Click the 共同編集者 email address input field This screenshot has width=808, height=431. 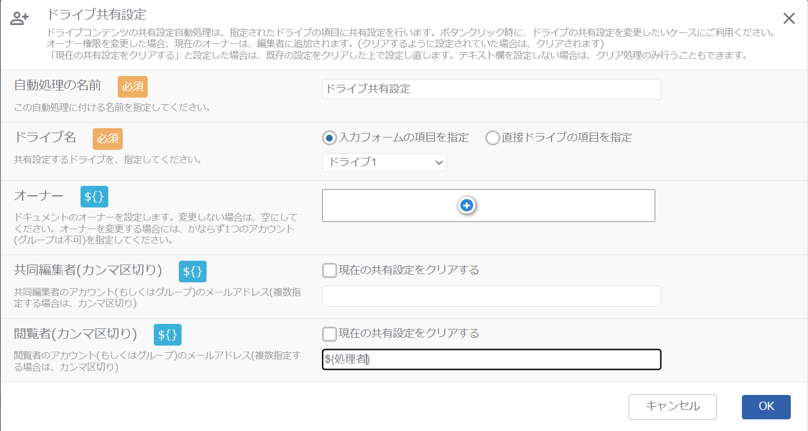click(491, 296)
